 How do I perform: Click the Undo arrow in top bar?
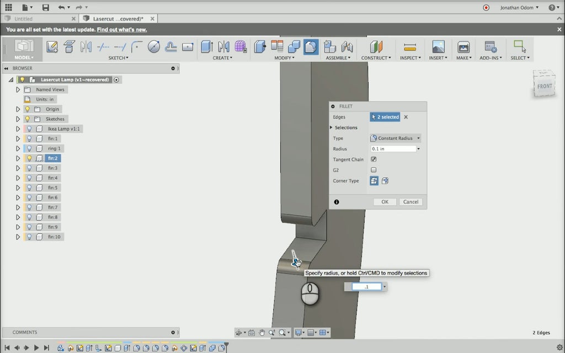coord(61,8)
